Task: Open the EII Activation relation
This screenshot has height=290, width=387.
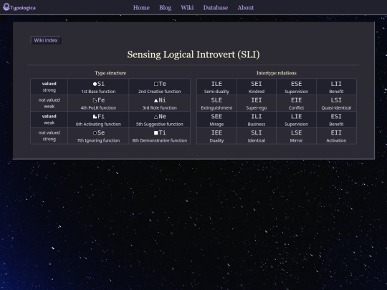Action: (x=336, y=135)
